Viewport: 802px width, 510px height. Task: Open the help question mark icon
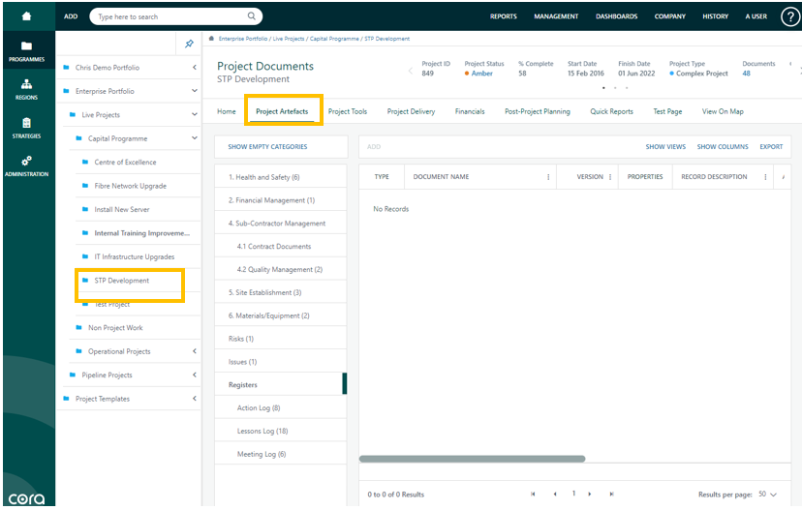(x=789, y=16)
